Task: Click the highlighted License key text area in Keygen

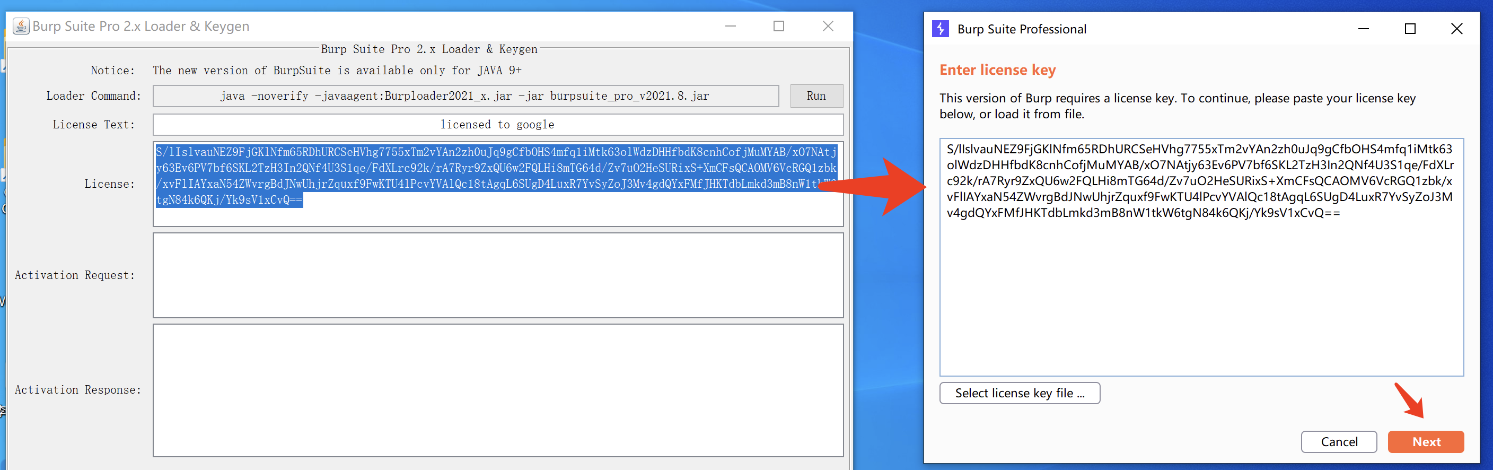Action: [x=498, y=184]
